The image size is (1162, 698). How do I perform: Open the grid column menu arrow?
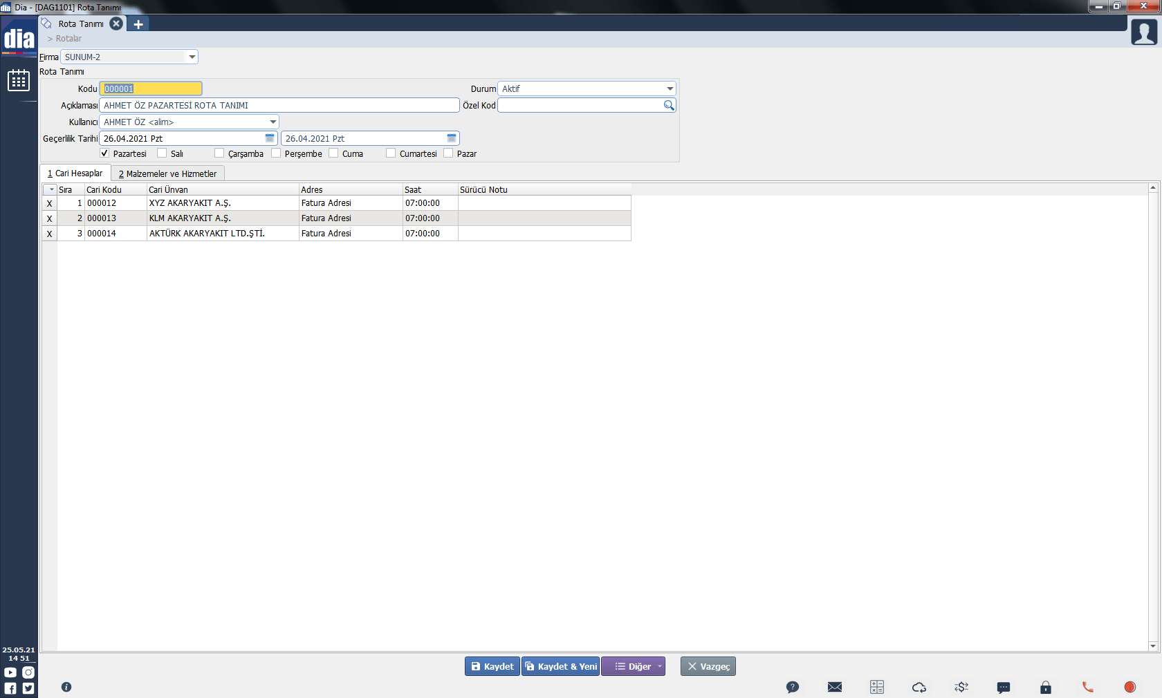50,189
